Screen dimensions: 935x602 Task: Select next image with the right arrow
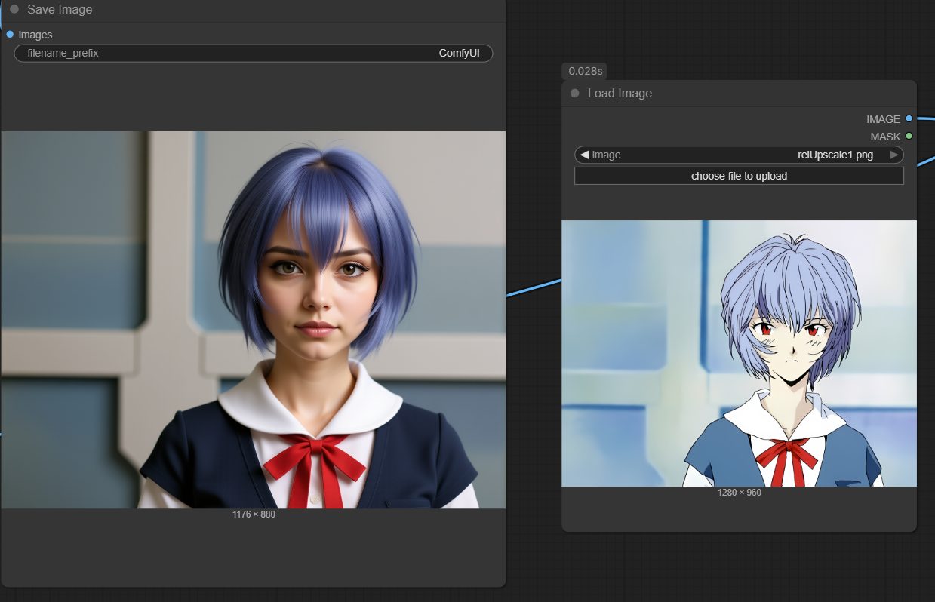(x=894, y=155)
